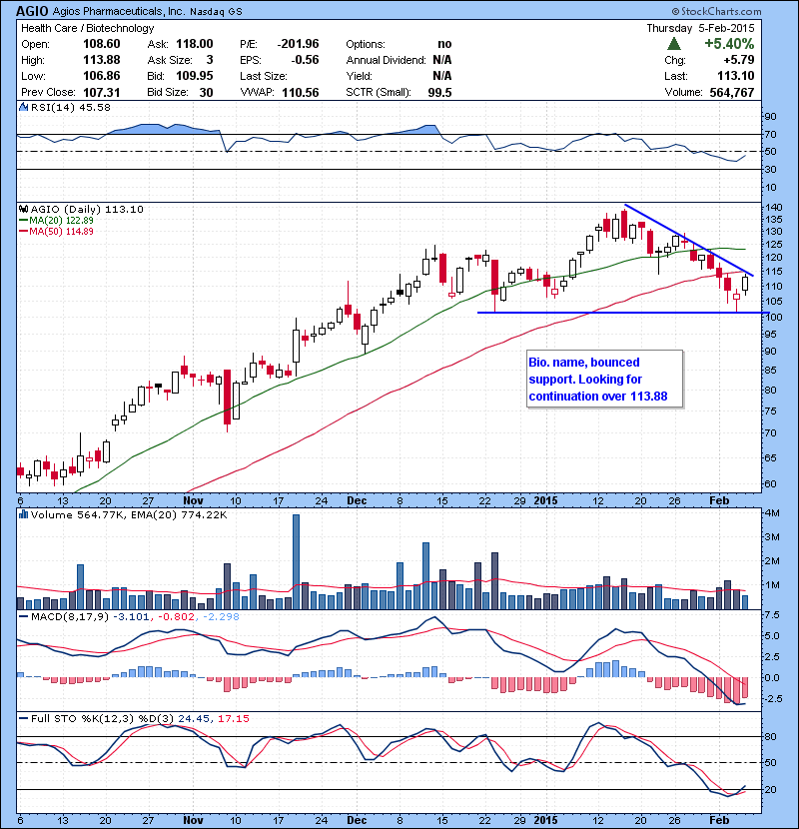Image resolution: width=799 pixels, height=829 pixels.
Task: Click the VWAP value 110.56
Action: [301, 92]
